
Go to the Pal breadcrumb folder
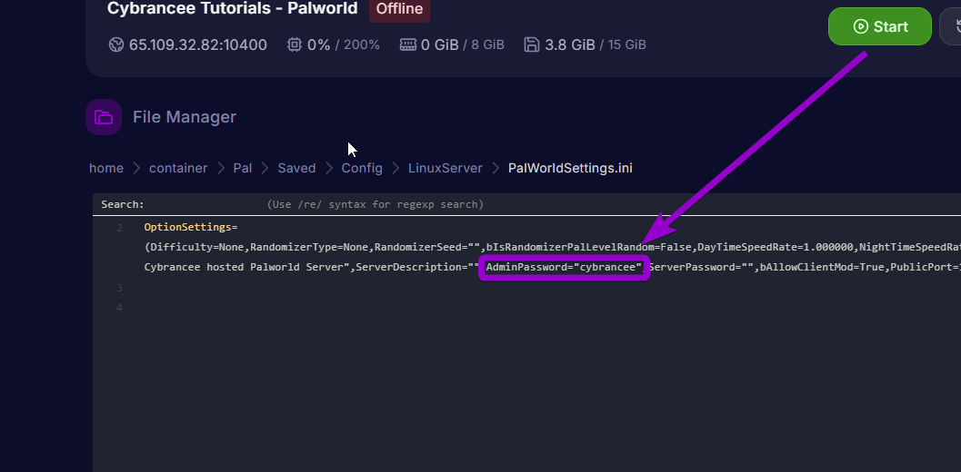pos(243,168)
